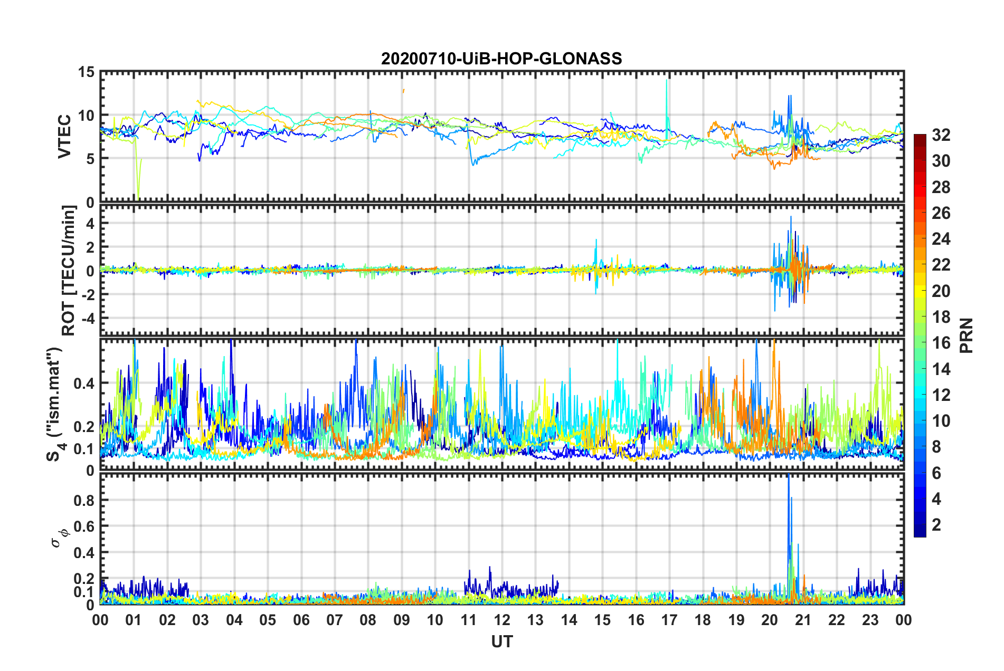Click the colorbar tick label 32
1004x671 pixels.
click(941, 135)
